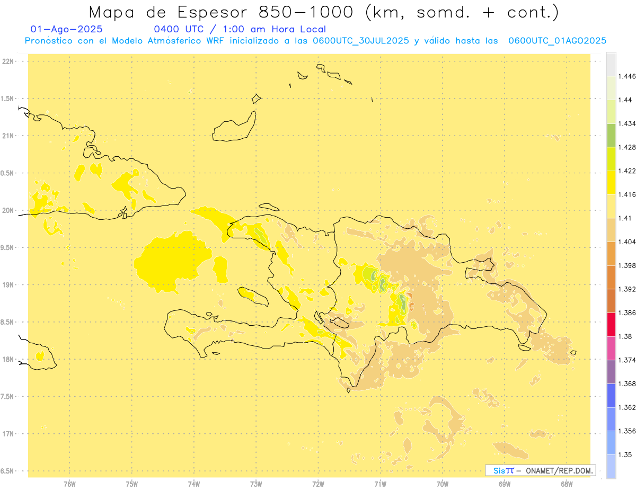Click the legend value "1.38"
Screen dimensions: 636x491
625,336
